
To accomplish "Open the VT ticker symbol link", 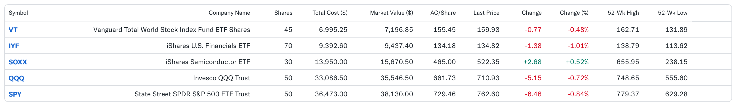I will (x=13, y=30).
